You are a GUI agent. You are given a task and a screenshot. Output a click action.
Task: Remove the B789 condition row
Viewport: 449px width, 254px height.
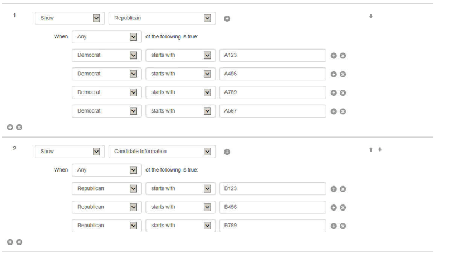coord(343,226)
